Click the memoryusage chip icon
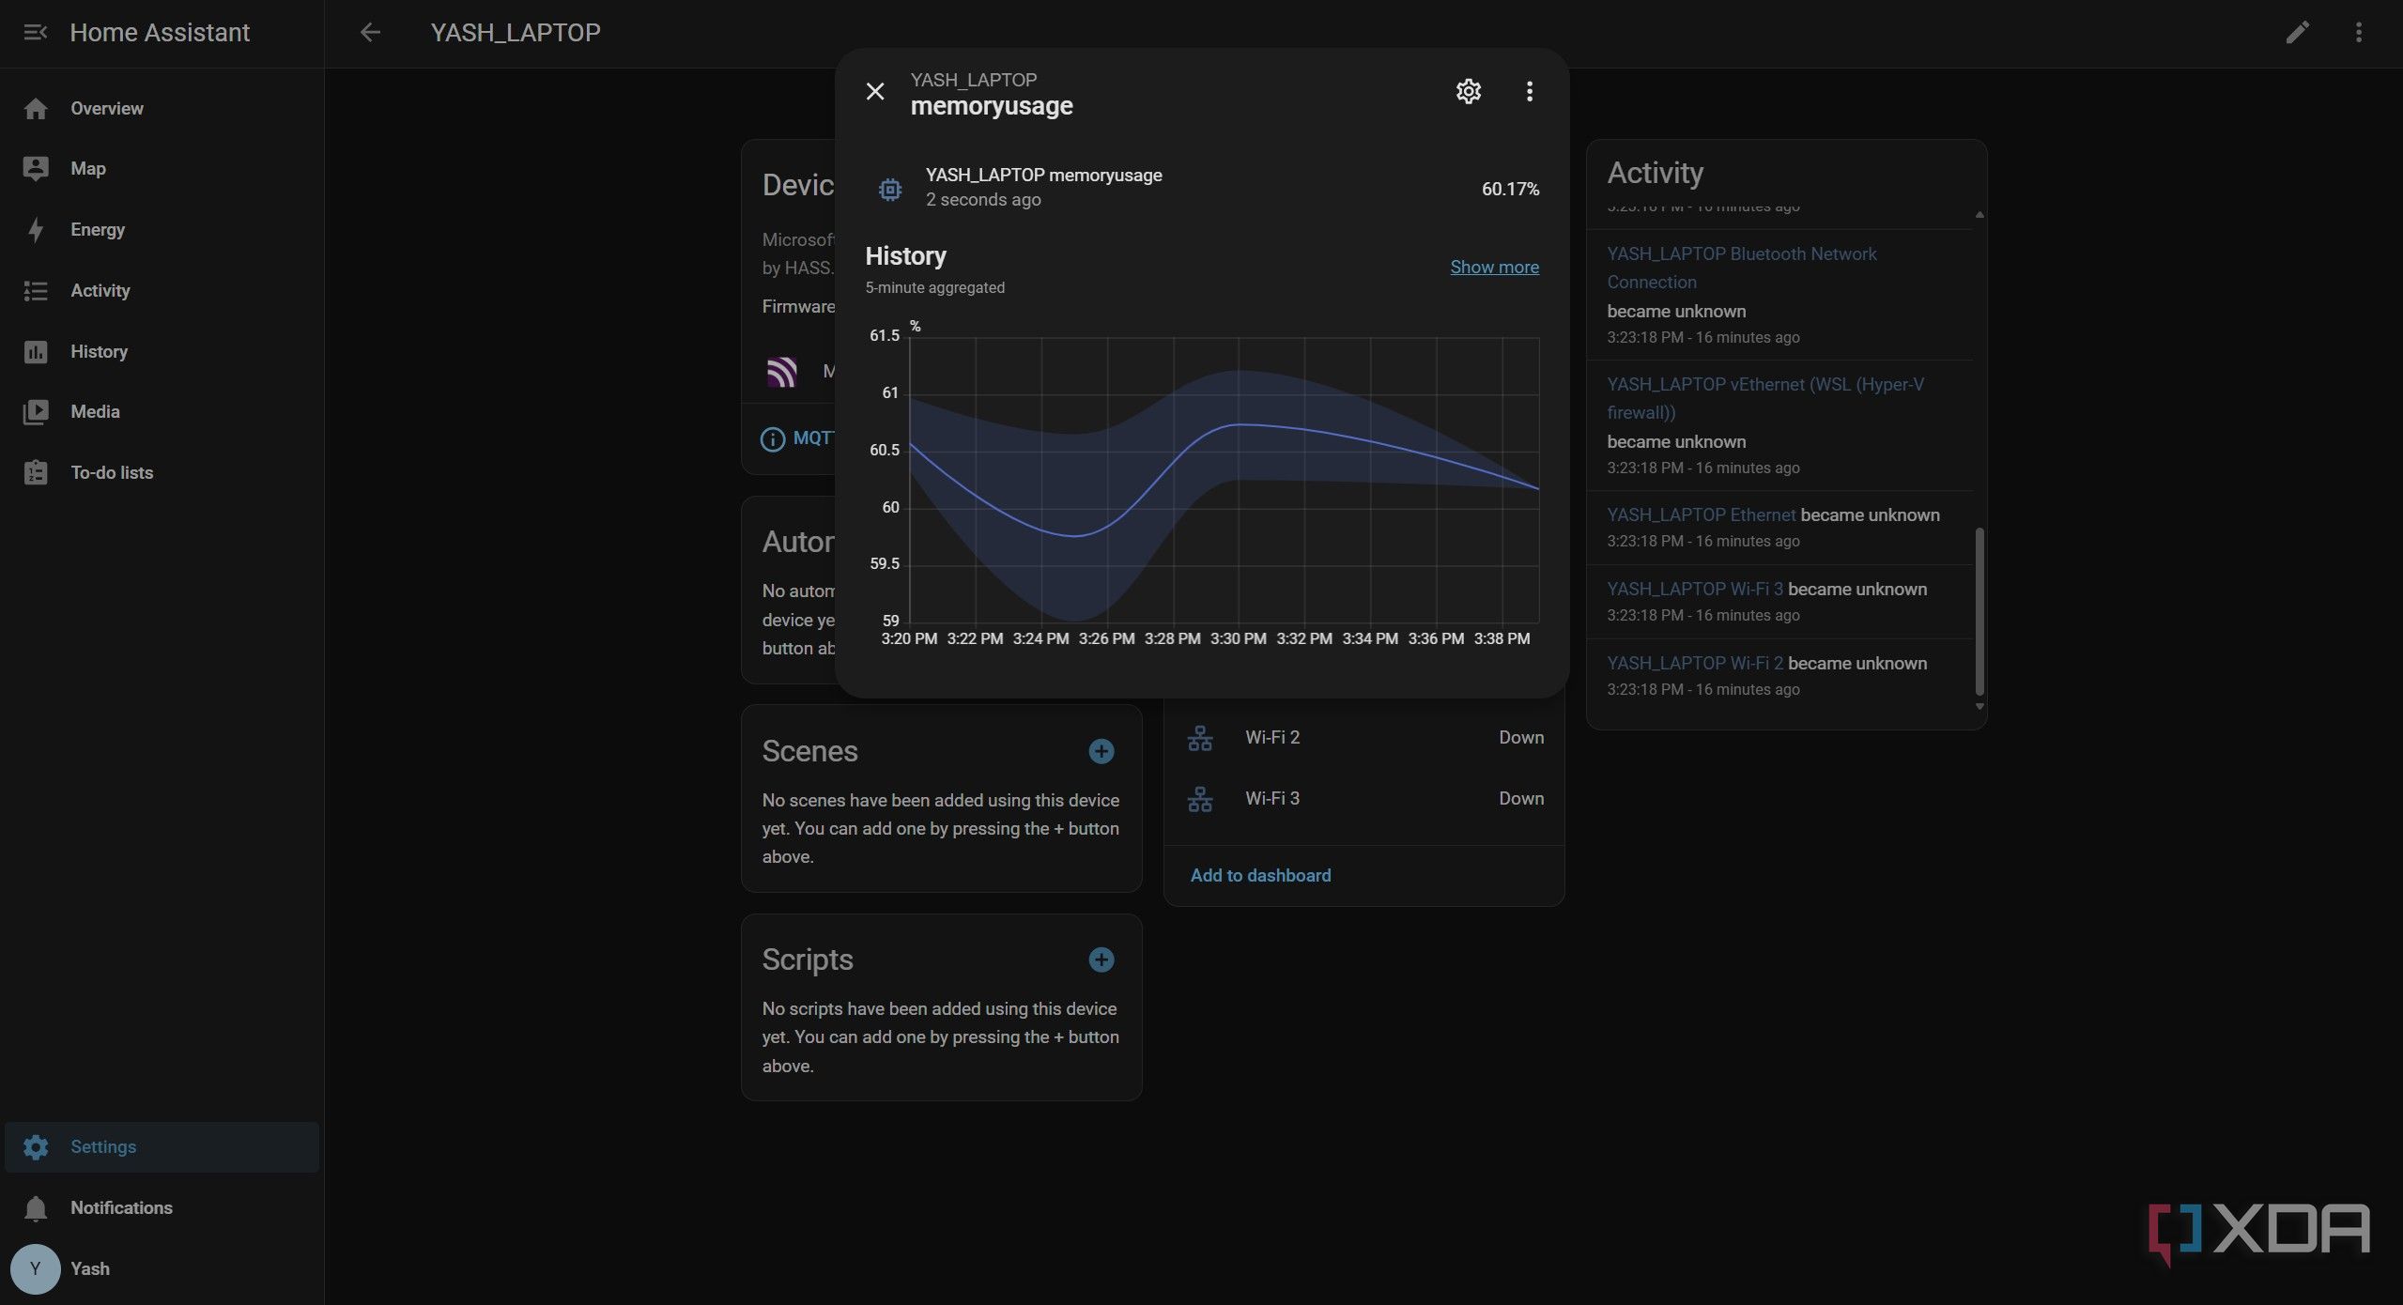 coord(889,190)
